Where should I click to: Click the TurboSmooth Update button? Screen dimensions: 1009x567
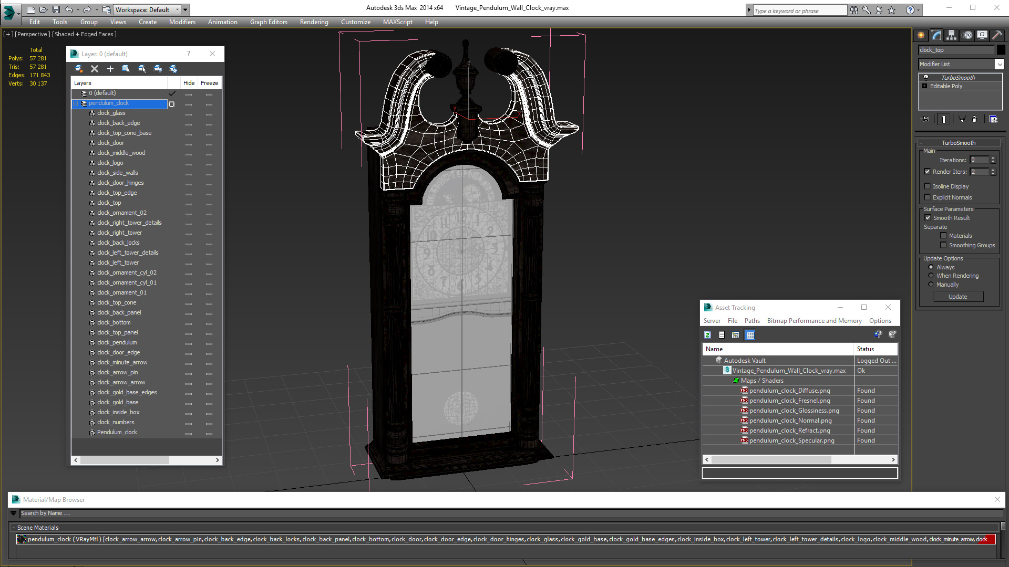pyautogui.click(x=957, y=297)
